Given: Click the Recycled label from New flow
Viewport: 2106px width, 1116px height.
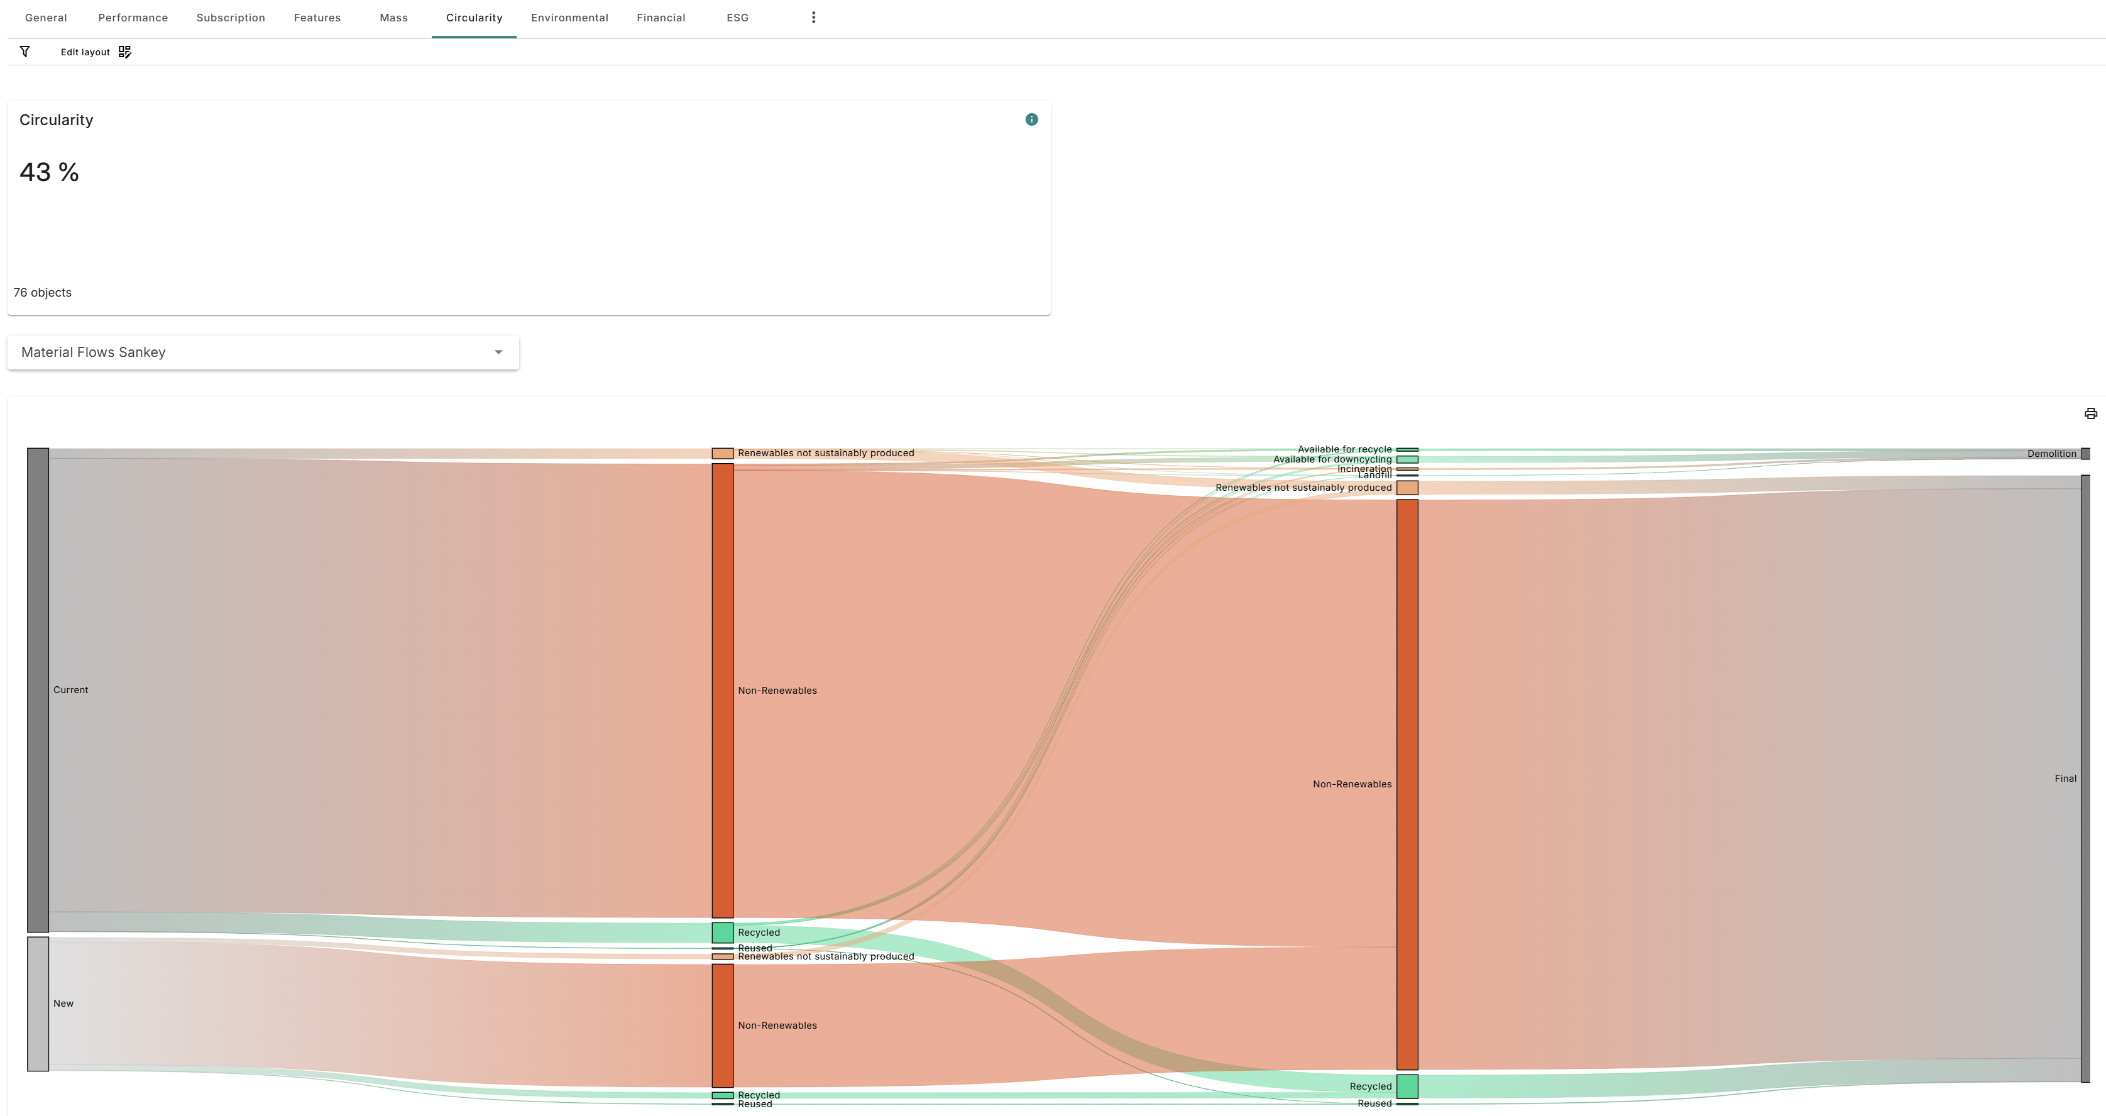Looking at the screenshot, I should [x=759, y=1095].
